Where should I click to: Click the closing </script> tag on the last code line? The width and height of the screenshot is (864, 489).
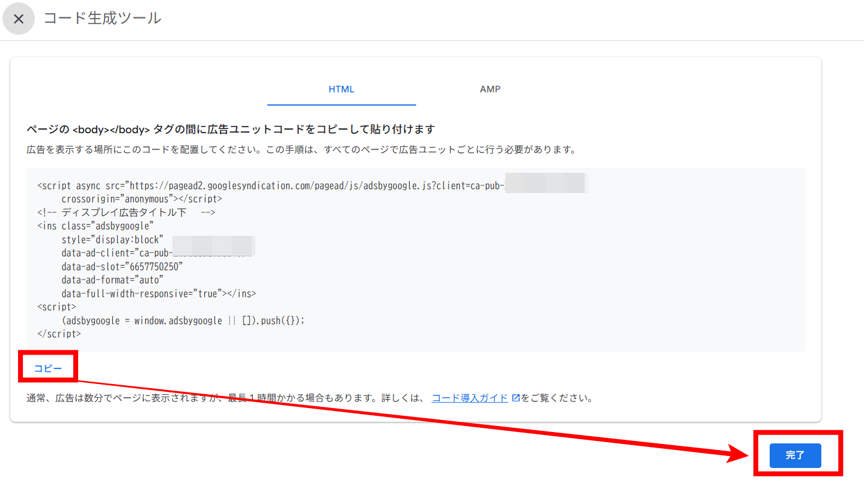point(59,334)
